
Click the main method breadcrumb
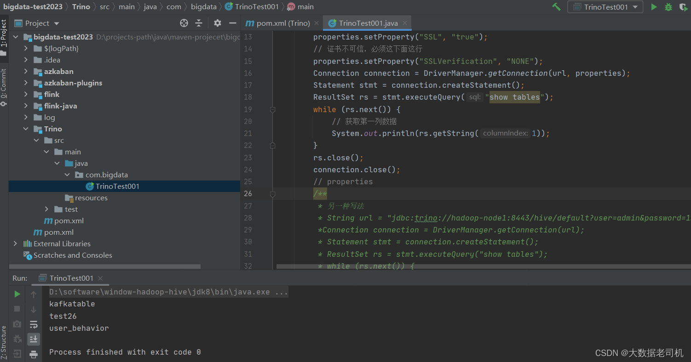click(300, 6)
